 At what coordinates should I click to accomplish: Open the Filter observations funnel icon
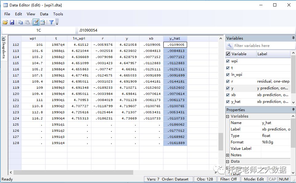coord(51,22)
